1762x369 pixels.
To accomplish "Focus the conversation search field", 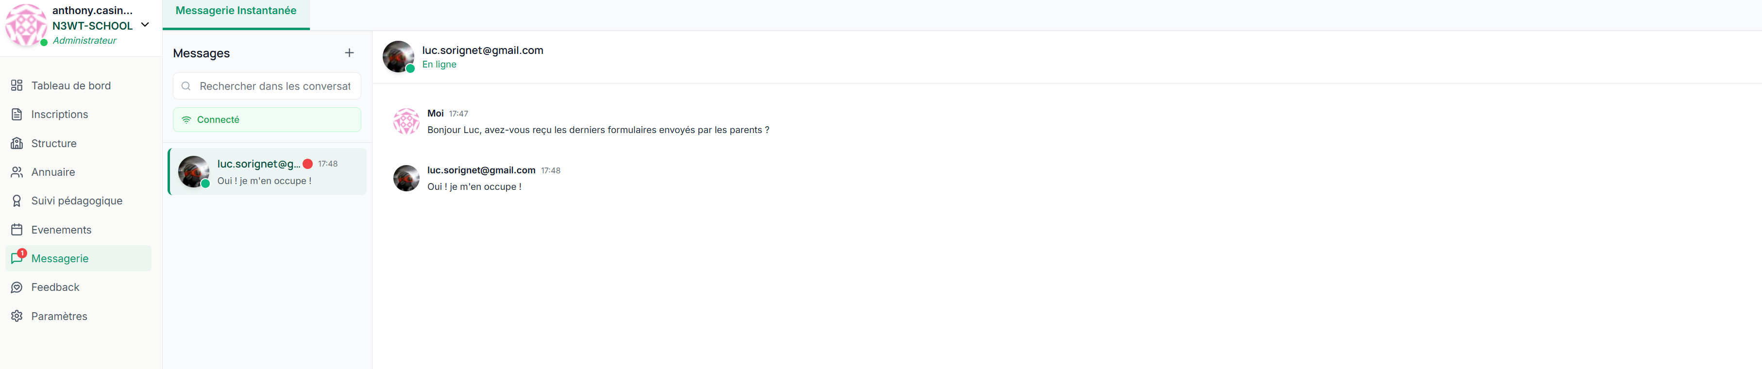I will pos(267,86).
